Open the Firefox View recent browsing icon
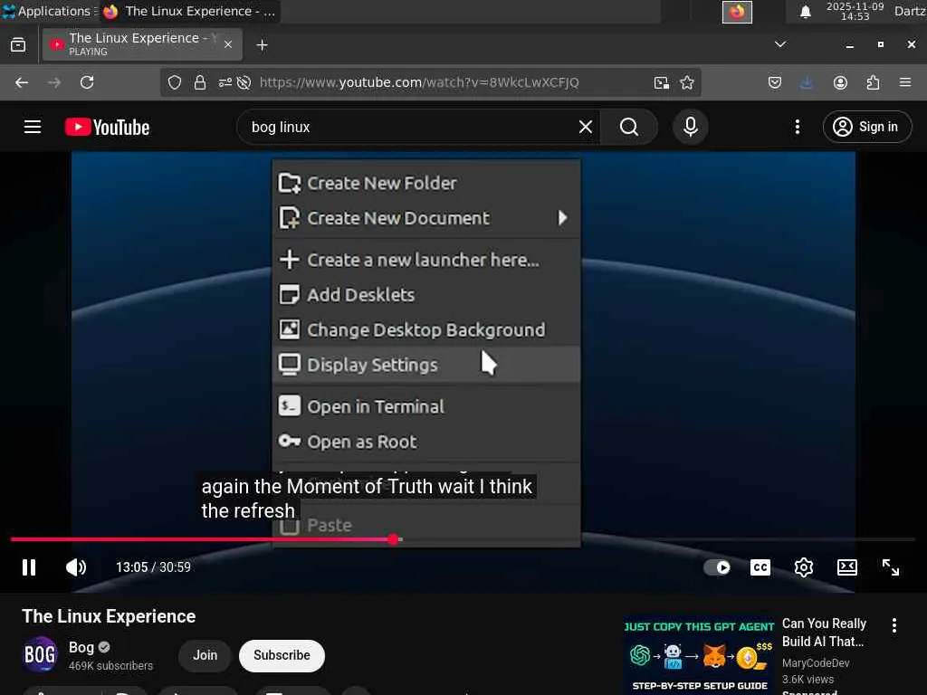 pos(18,45)
